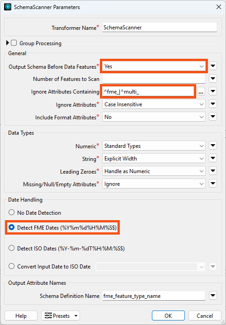Image resolution: width=226 pixels, height=325 pixels.
Task: Select Detect FME Dates radio button
Action: [x=12, y=227]
